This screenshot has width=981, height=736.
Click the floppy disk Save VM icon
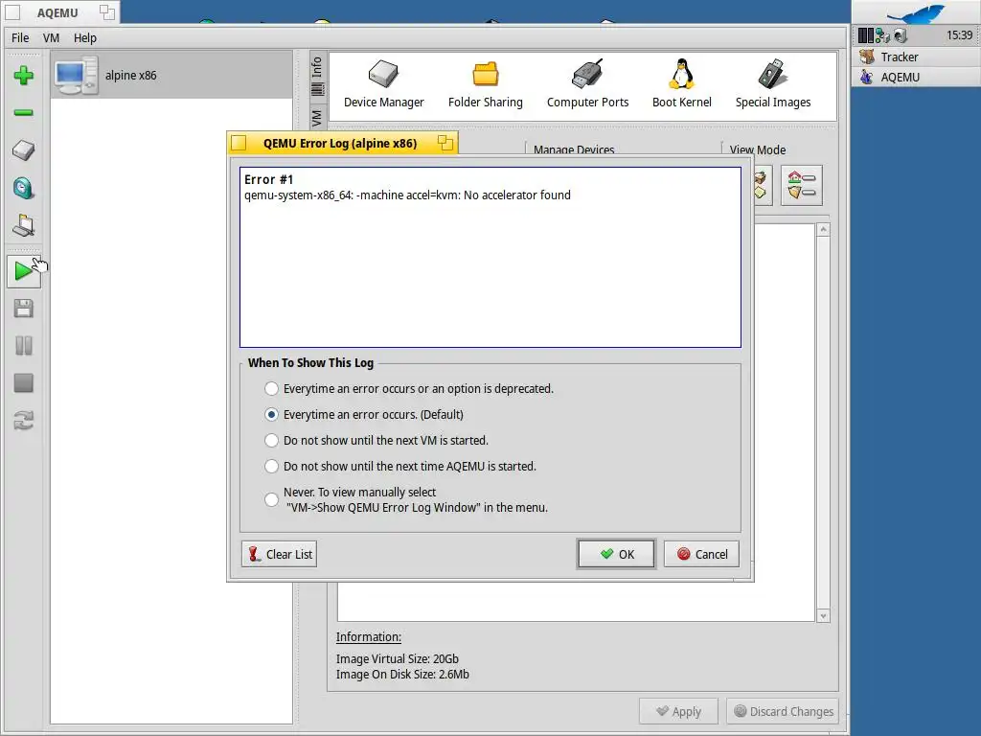tap(24, 308)
